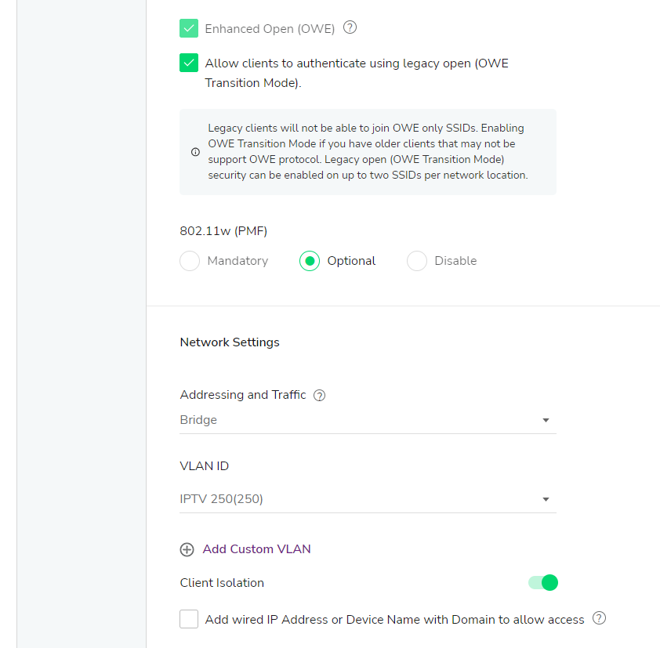Click inside the Bridge addressing field
The width and height of the screenshot is (660, 648).
314,420
